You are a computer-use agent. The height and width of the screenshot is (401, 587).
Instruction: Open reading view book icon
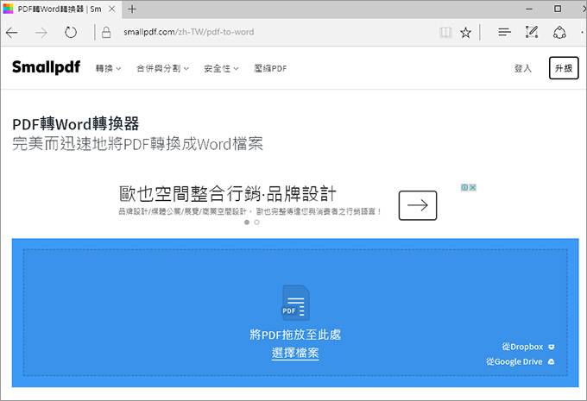445,33
